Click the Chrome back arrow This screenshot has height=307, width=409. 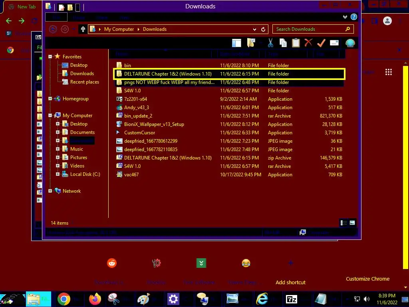point(9,21)
